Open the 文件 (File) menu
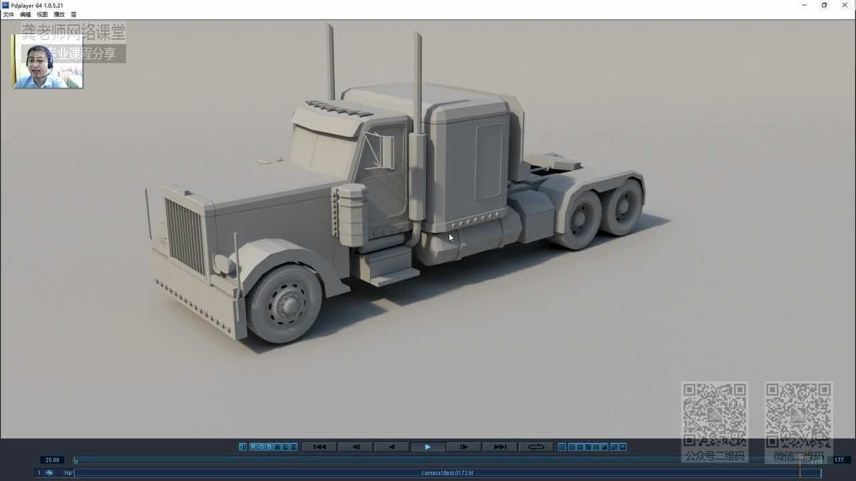This screenshot has height=481, width=856. click(x=9, y=14)
